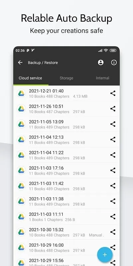
Task: Open the info icon in header
Action: pos(114,63)
